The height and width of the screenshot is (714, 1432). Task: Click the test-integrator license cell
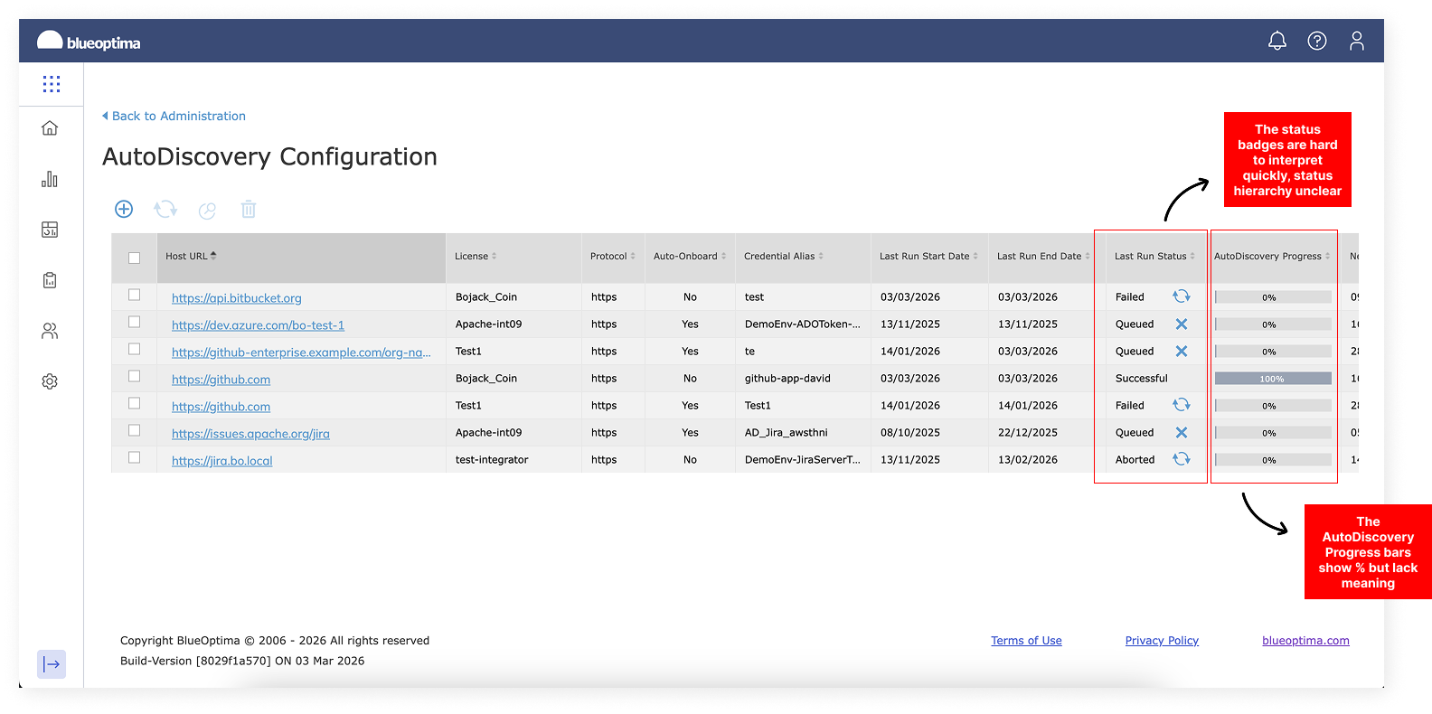click(x=492, y=459)
